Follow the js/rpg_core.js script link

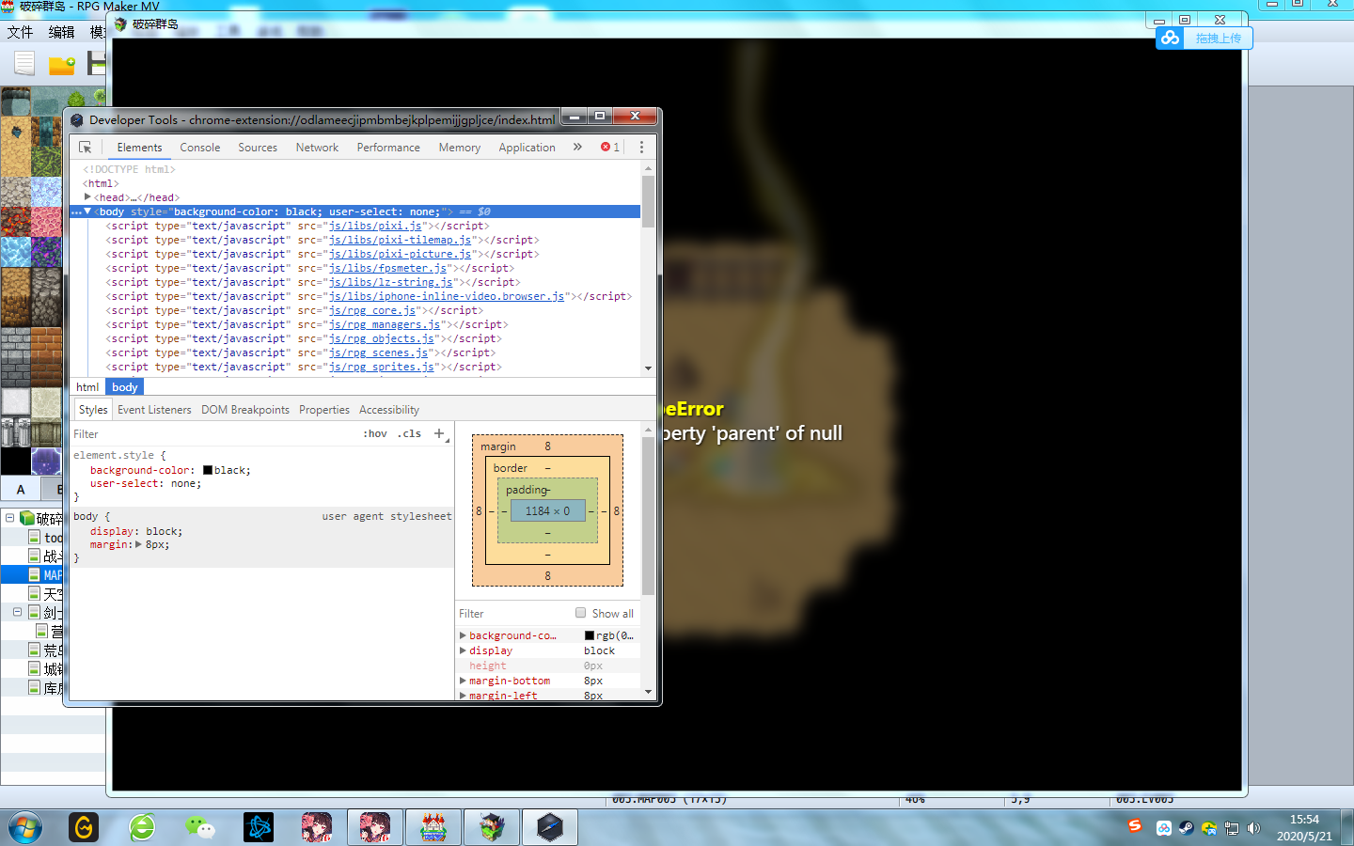click(x=372, y=310)
